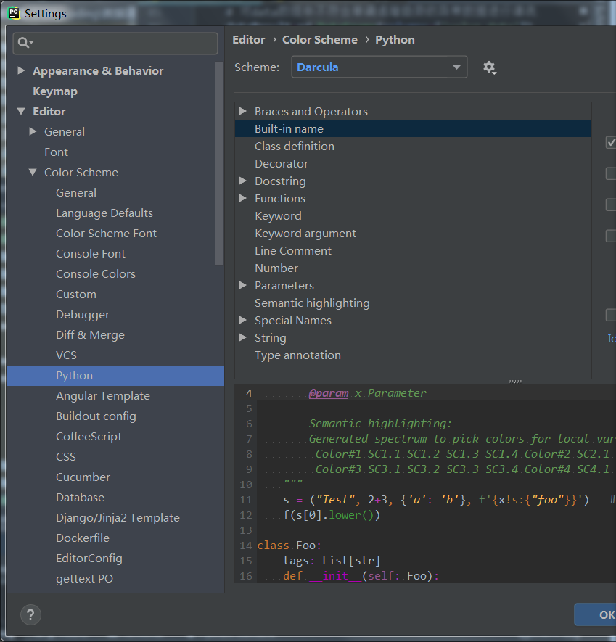
Task: Expand the Docstring group
Action: (242, 181)
